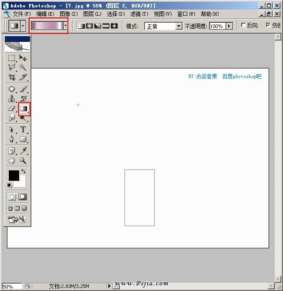Select the Path Selection tool
Image resolution: width=283 pixels, height=291 pixels.
pyautogui.click(x=11, y=129)
